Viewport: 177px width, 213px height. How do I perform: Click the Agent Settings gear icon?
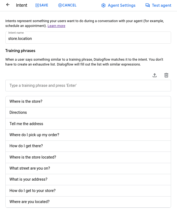point(103,5)
